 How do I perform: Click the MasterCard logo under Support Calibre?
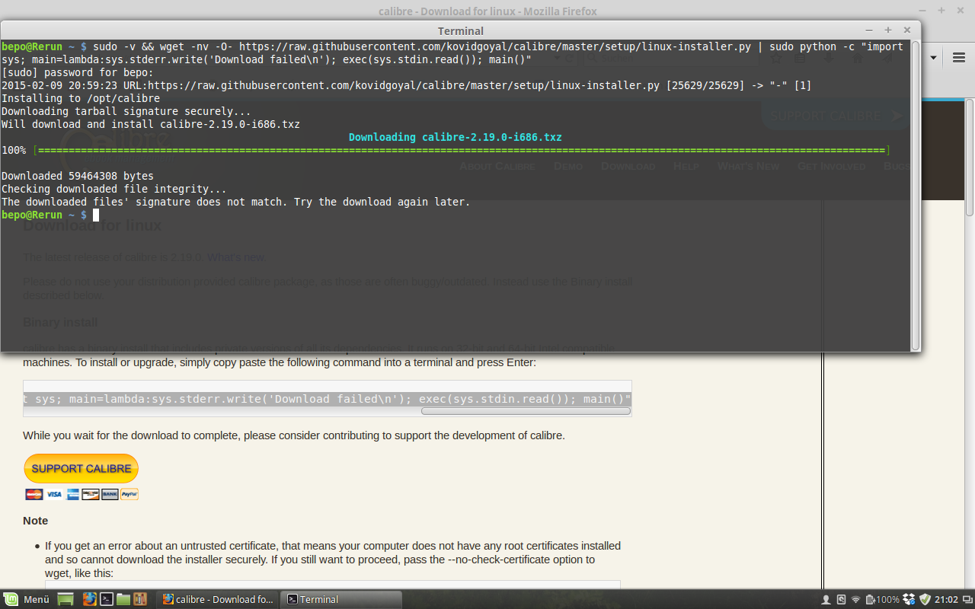34,494
